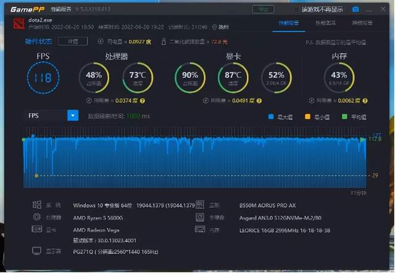Click the orange minimum FPS marker at 29

tap(36, 176)
